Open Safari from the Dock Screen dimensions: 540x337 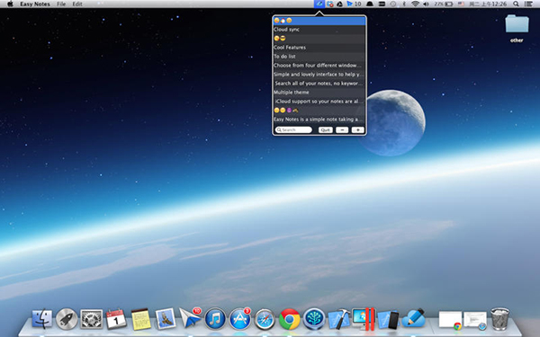point(265,319)
